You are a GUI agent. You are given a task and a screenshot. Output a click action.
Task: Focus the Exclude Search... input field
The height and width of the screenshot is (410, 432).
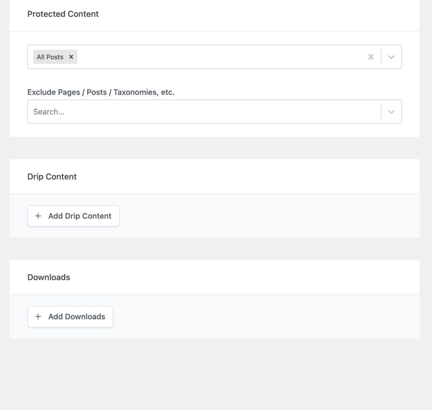204,112
